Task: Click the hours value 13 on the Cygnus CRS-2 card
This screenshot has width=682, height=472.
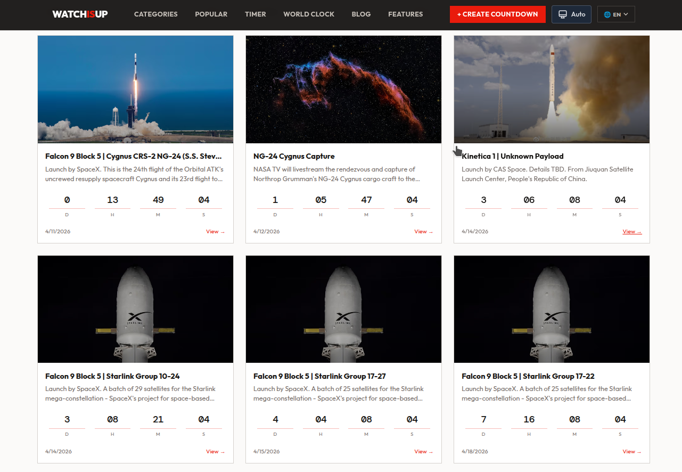Action: point(112,200)
